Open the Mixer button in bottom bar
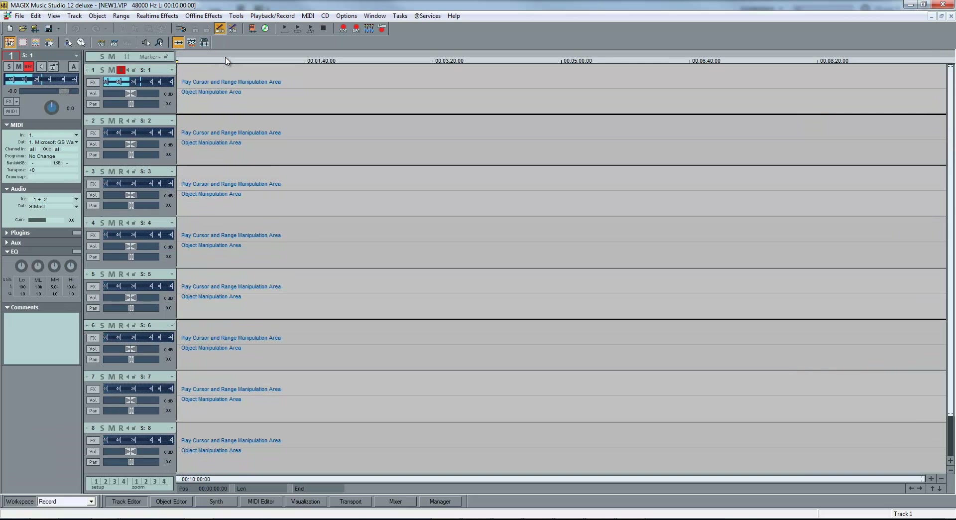956x520 pixels. point(395,502)
